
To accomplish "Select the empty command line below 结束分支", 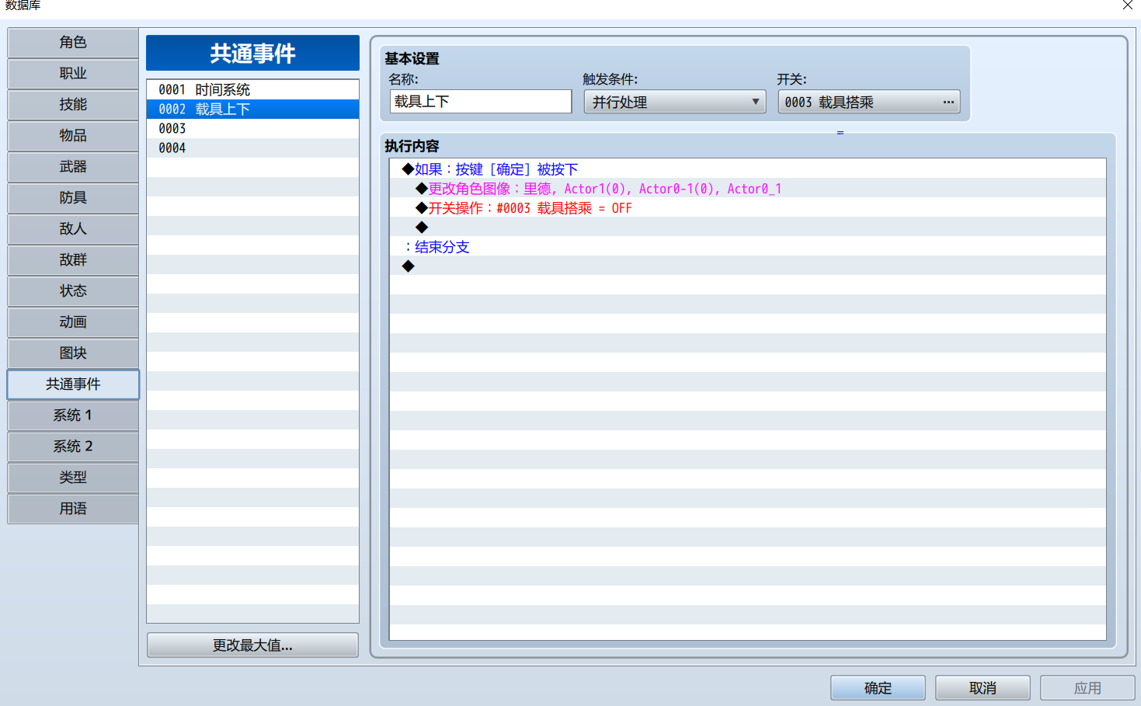I will tap(747, 266).
